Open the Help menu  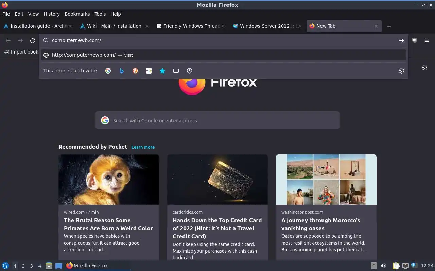116,14
